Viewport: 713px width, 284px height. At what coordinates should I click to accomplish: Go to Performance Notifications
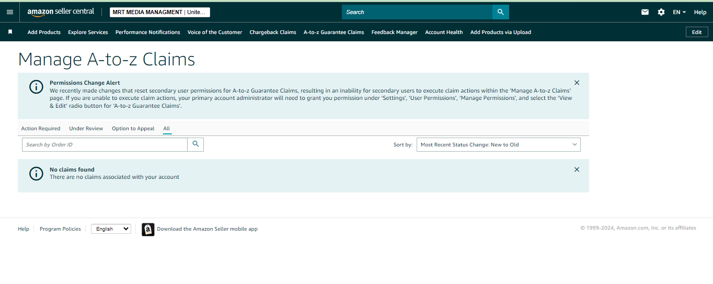point(147,32)
